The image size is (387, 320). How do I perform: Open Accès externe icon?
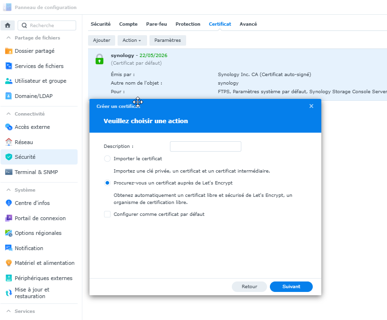9,127
